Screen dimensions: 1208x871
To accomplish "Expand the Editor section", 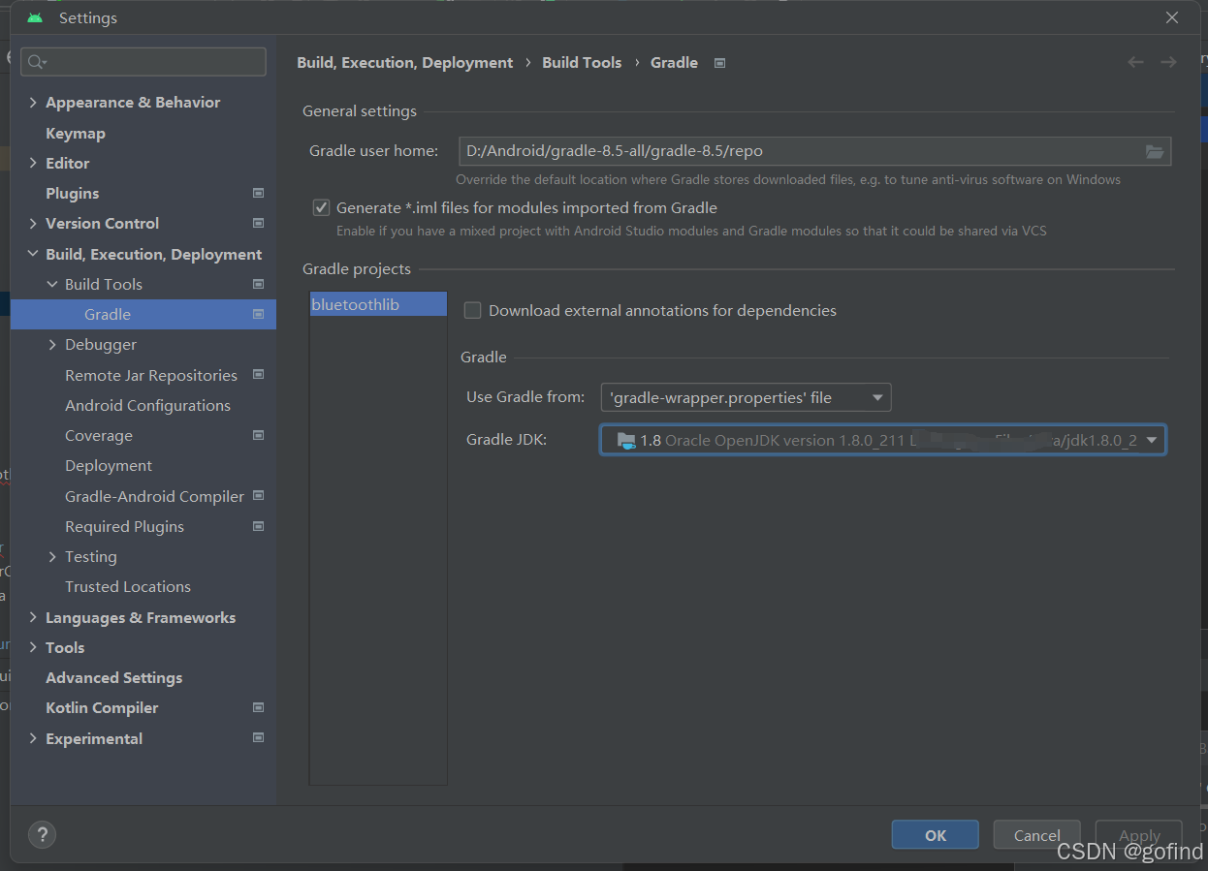I will click(34, 163).
